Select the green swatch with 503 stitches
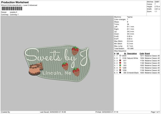 pyautogui.click(x=120, y=65)
